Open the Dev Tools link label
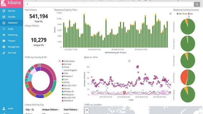Viewport: 203px width, 114px height. click(x=12, y=53)
